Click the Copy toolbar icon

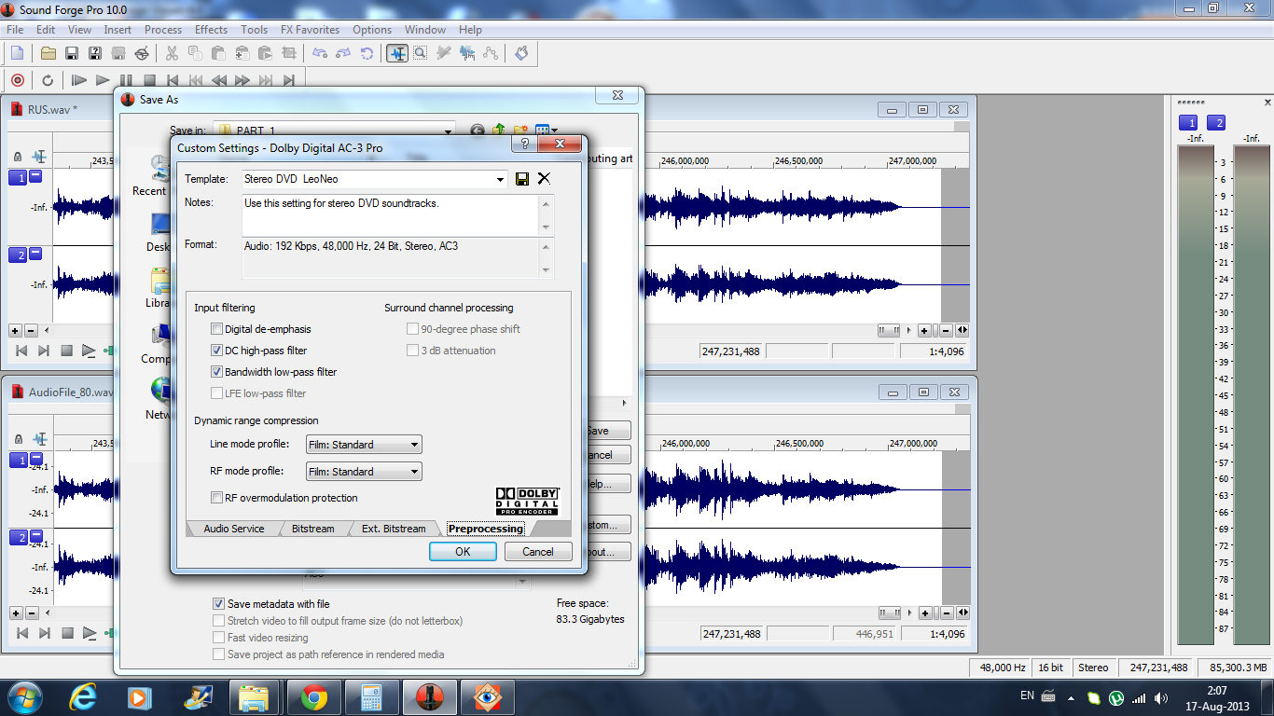click(x=195, y=53)
